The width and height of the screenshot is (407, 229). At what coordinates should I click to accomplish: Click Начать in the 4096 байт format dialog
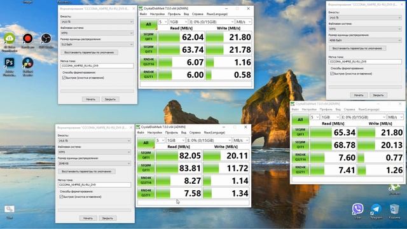(359, 95)
